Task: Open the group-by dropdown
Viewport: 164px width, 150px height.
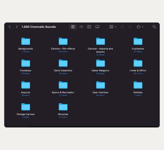Action: pyautogui.click(x=113, y=27)
